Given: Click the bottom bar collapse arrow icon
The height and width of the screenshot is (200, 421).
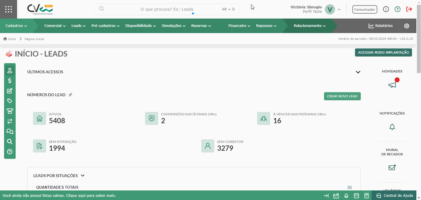Looking at the screenshot, I should [326, 196].
